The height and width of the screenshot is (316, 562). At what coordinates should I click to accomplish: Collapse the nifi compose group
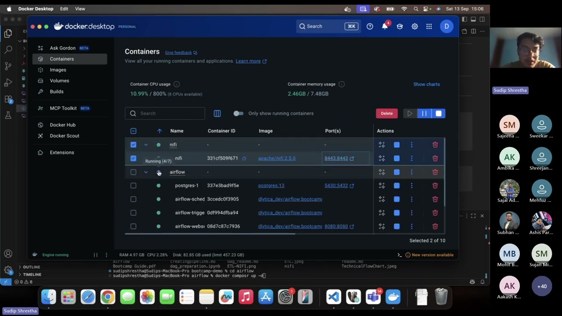146,145
